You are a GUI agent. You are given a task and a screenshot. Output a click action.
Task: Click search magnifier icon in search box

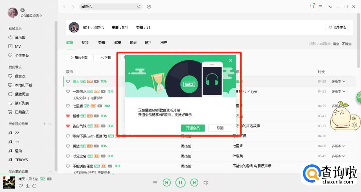(139, 7)
